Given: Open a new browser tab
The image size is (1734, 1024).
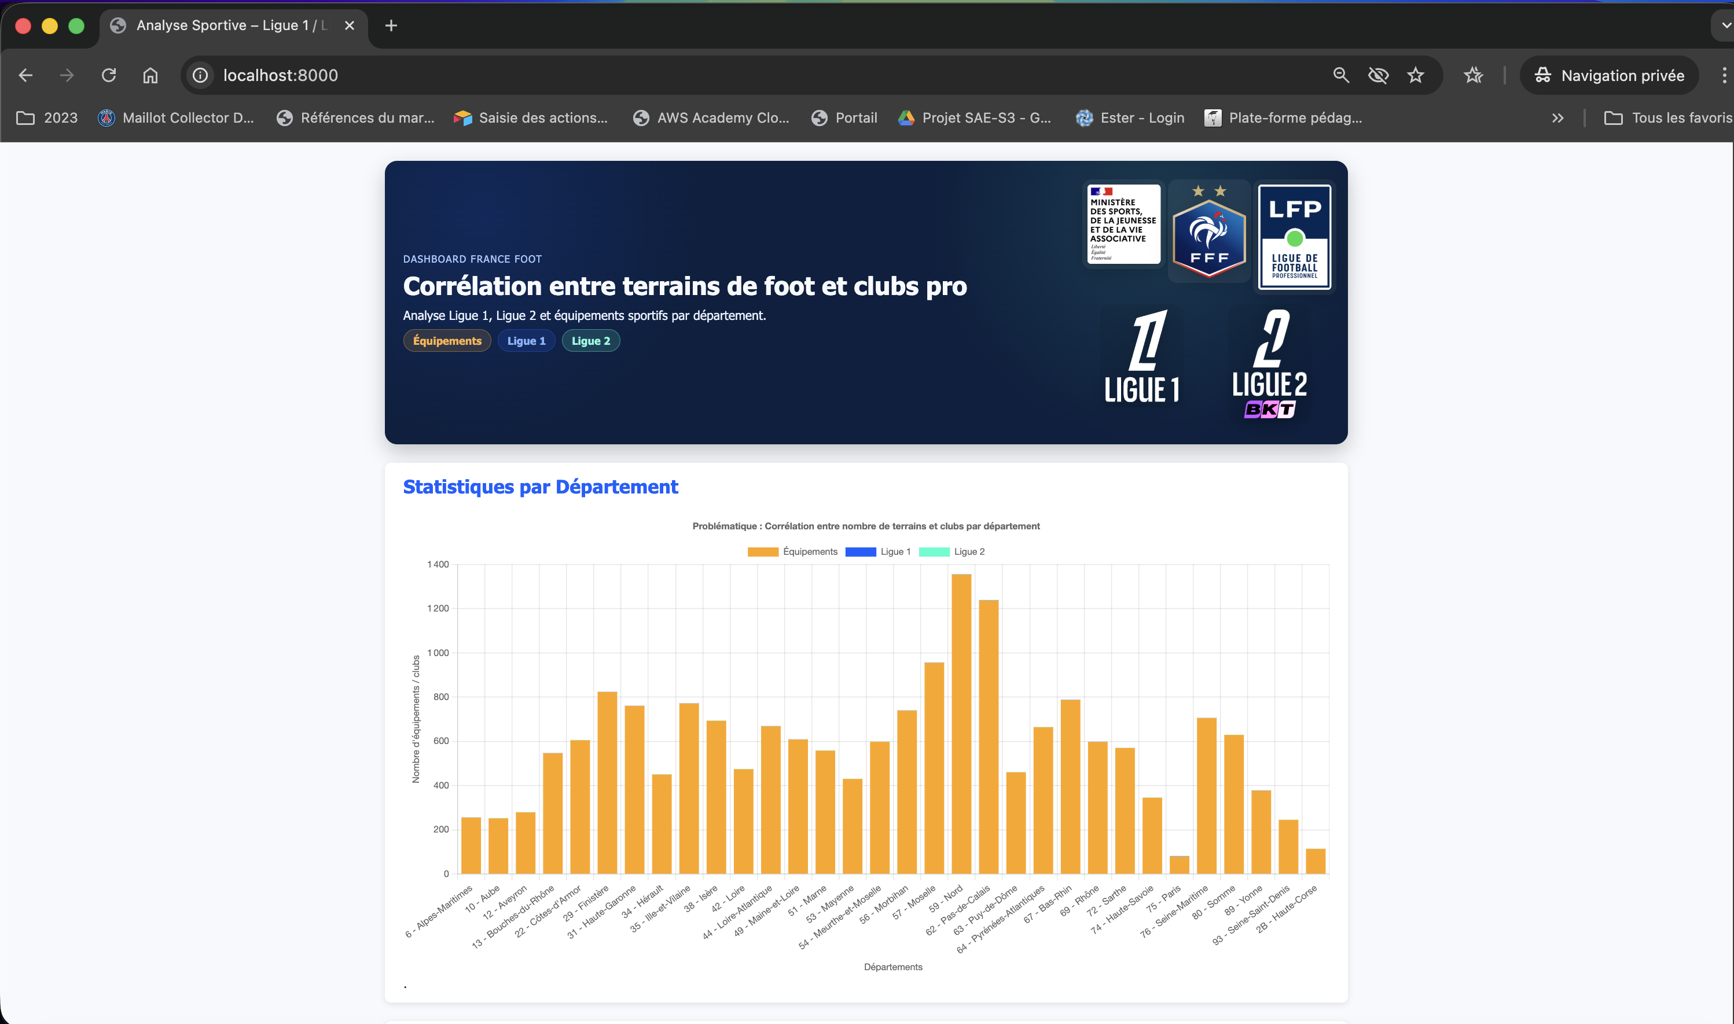Looking at the screenshot, I should (x=391, y=25).
